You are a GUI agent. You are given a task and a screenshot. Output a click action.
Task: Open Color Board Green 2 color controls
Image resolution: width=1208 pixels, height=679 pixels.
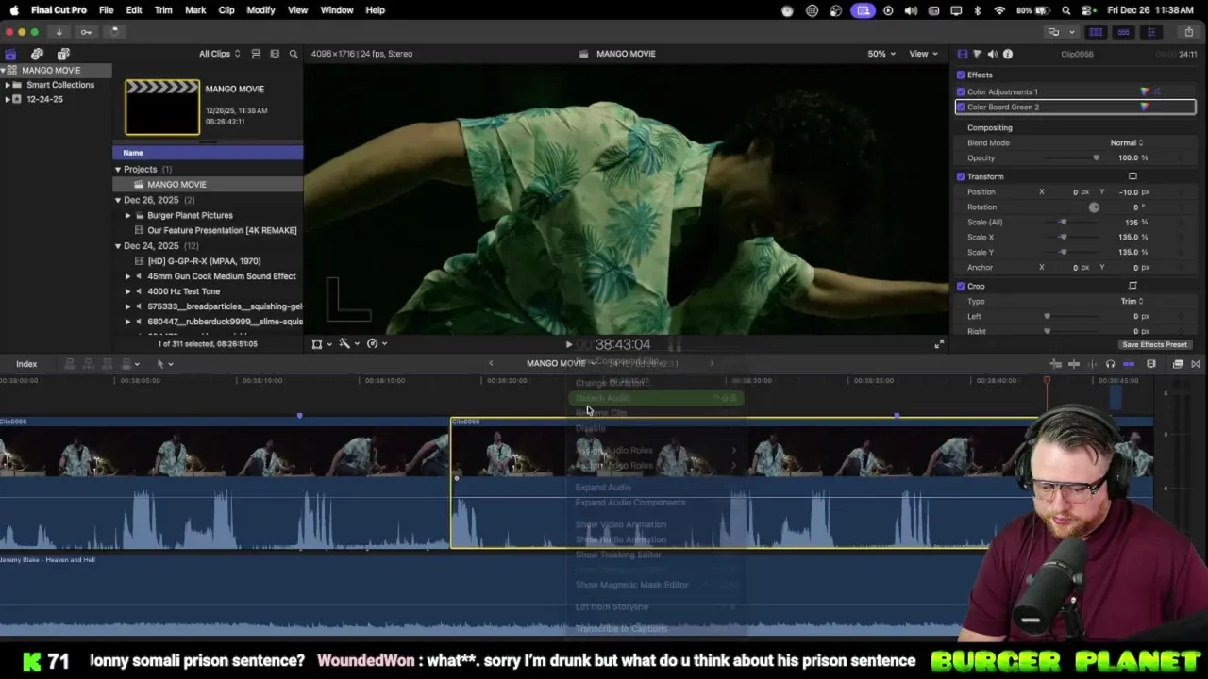(x=1145, y=107)
